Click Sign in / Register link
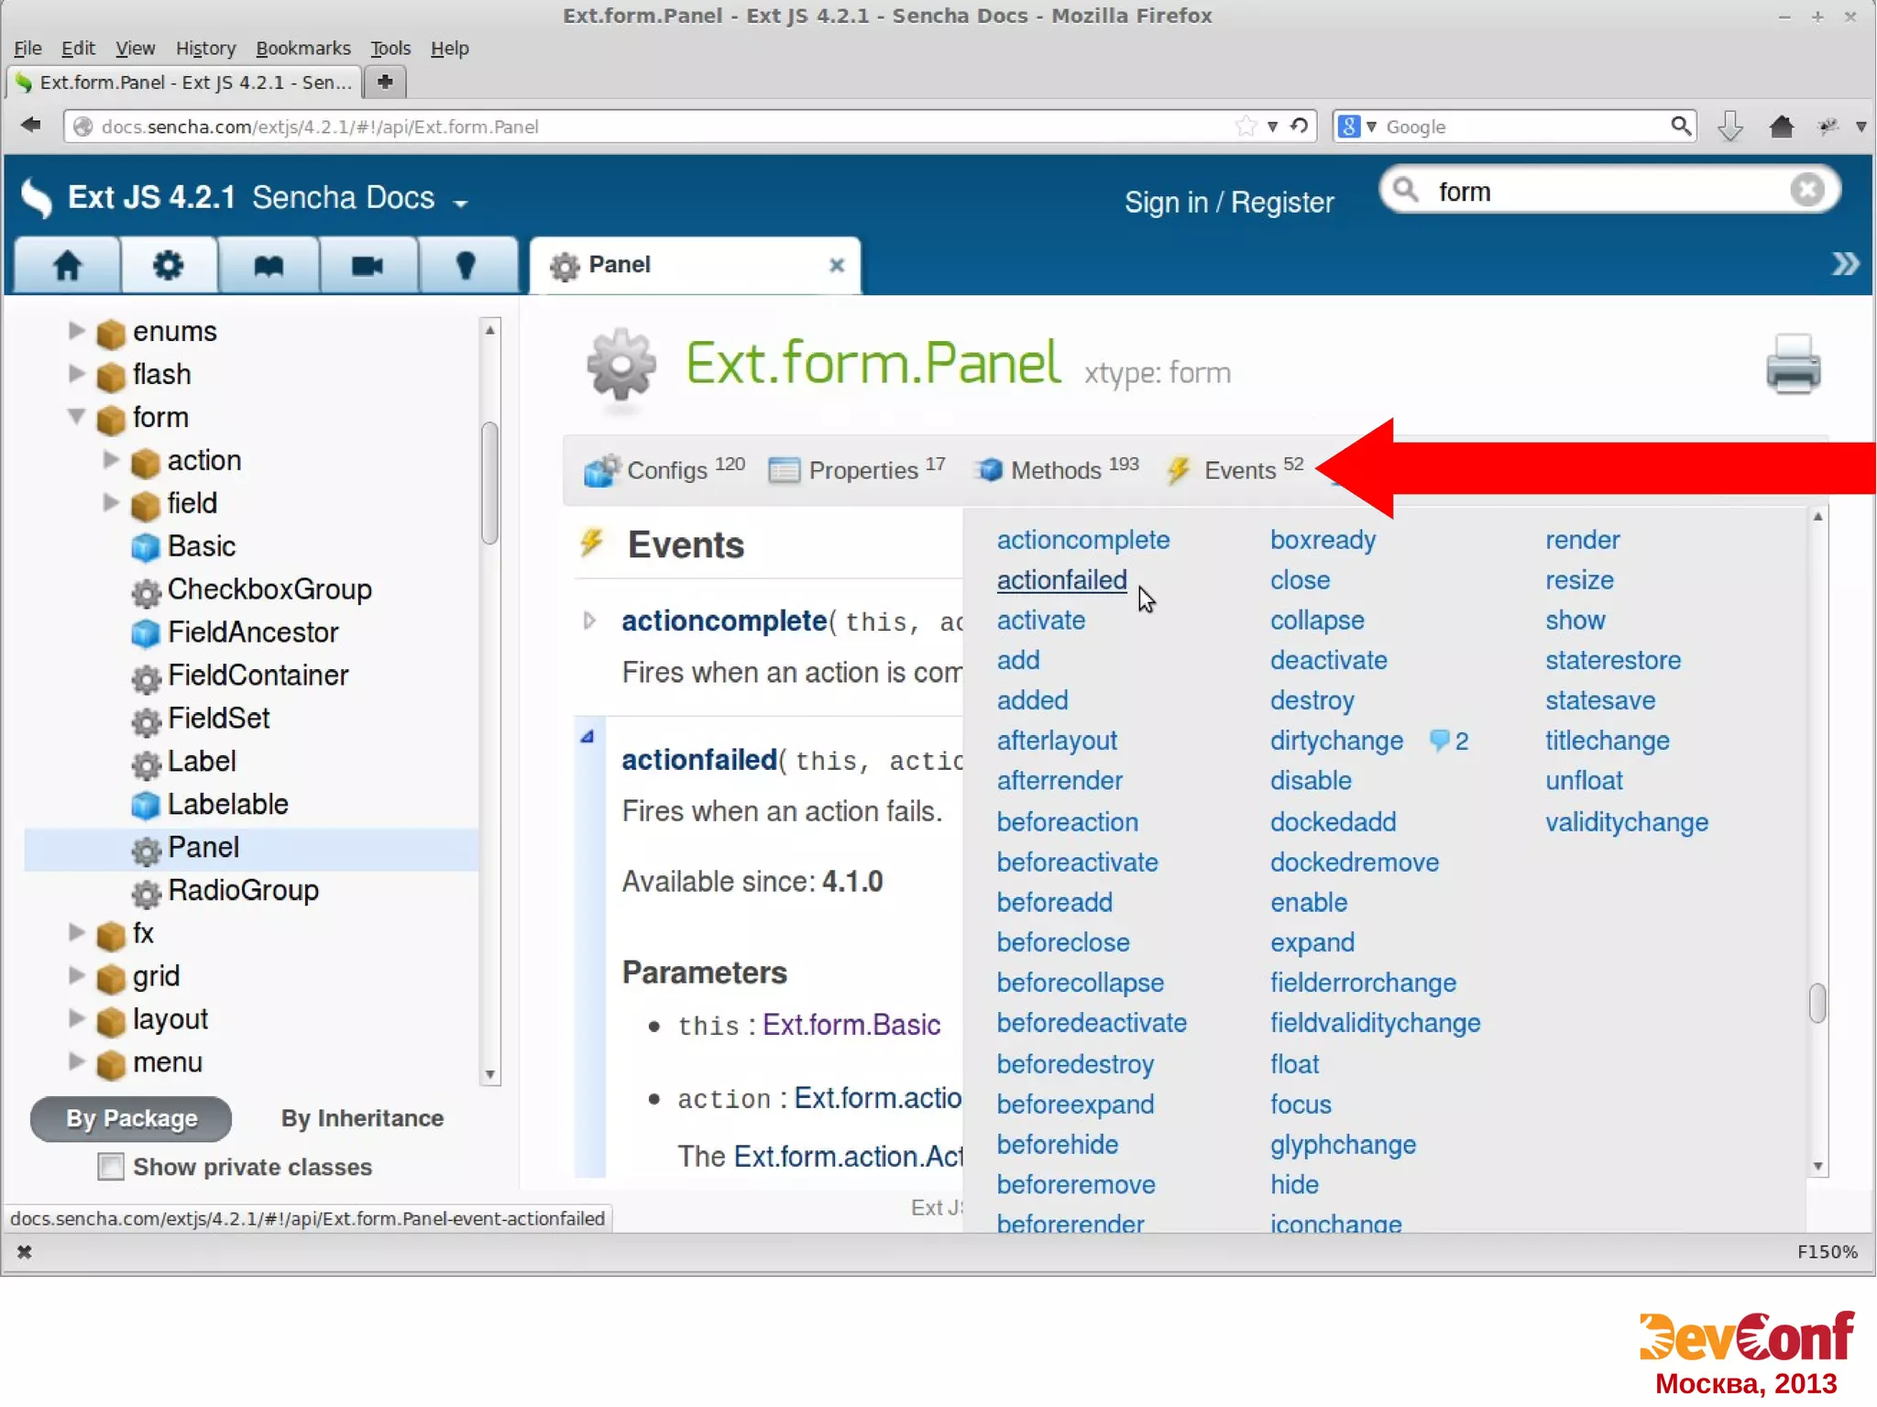Viewport: 1877px width, 1407px height. pyautogui.click(x=1228, y=203)
